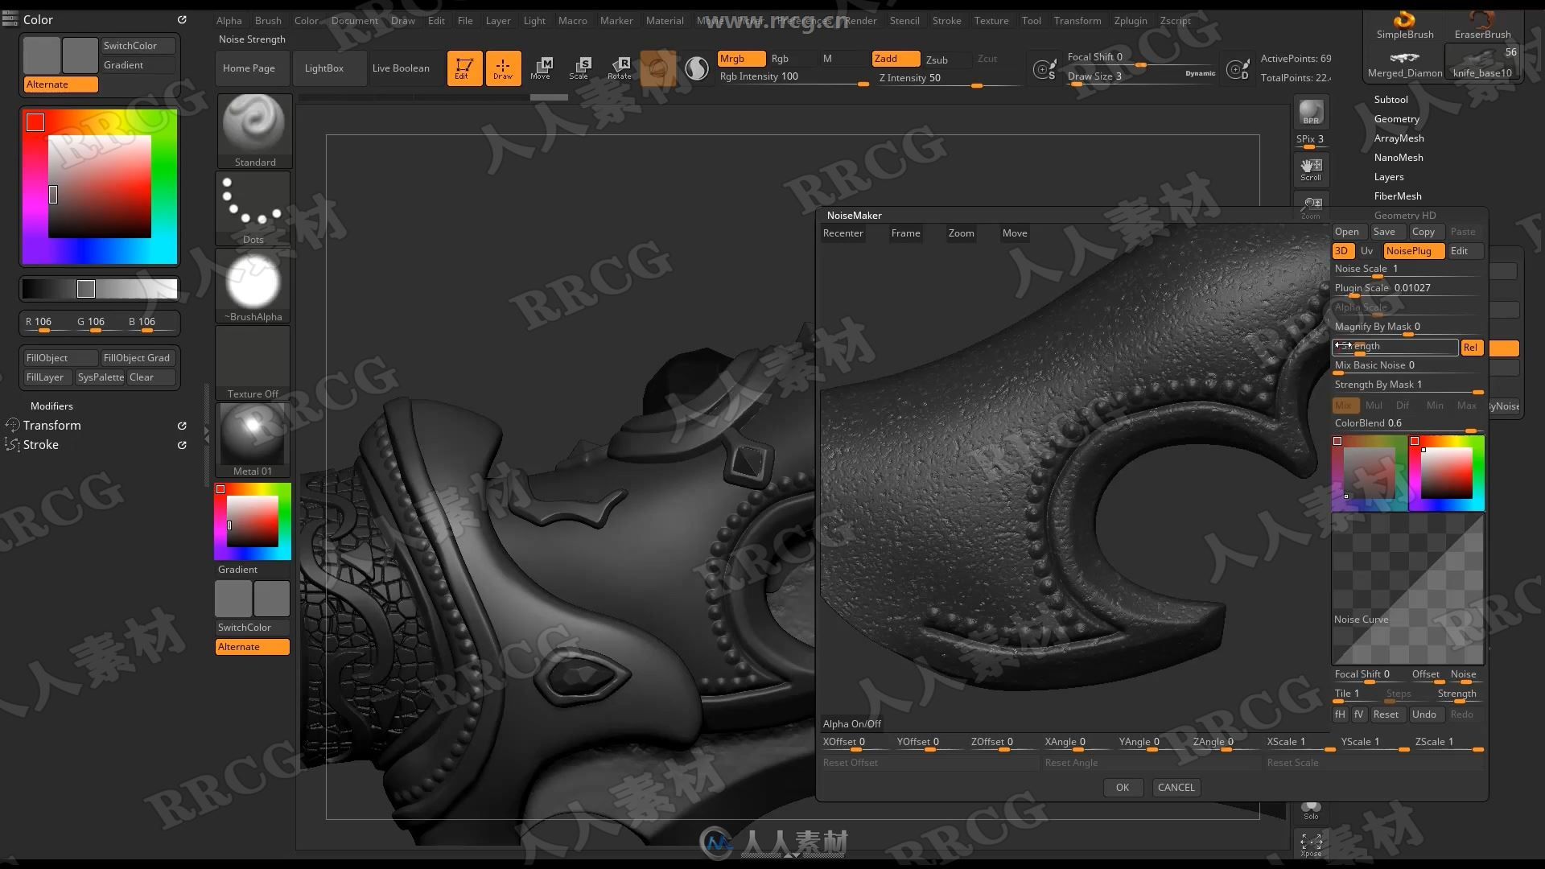
Task: Expand the NanoMesh section
Action: pos(1399,157)
